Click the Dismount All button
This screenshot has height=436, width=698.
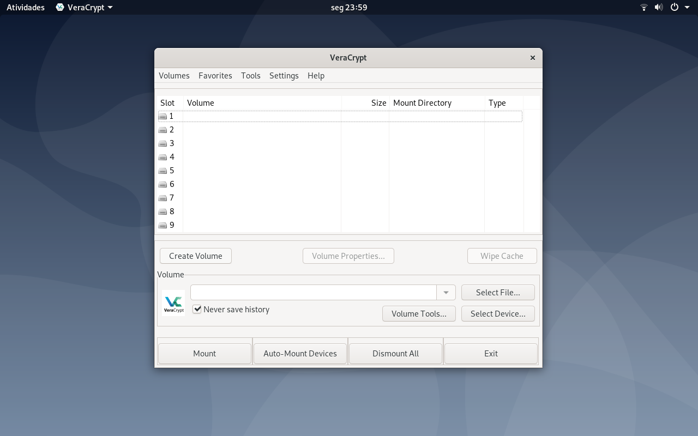(395, 354)
